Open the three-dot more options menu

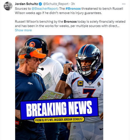click(x=124, y=4)
